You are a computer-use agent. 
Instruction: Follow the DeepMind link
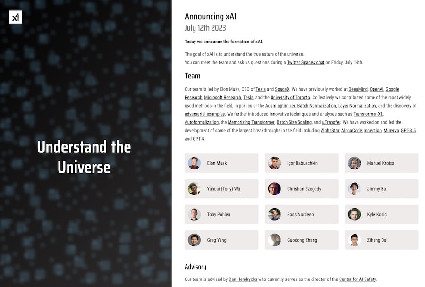pos(358,89)
